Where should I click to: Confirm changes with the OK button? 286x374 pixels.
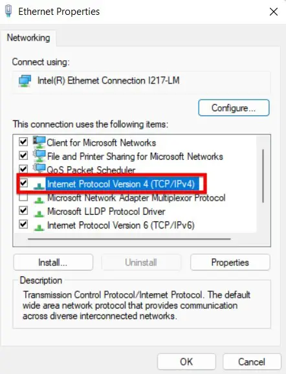(x=186, y=362)
